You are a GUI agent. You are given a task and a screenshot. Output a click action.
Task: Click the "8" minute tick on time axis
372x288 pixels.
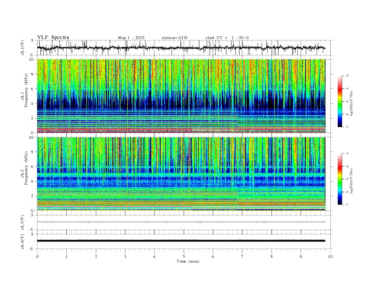(271, 256)
